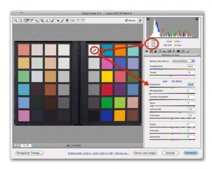The height and width of the screenshot is (169, 212).
Task: Click the Vibrance slider handle
Action: [x=172, y=133]
